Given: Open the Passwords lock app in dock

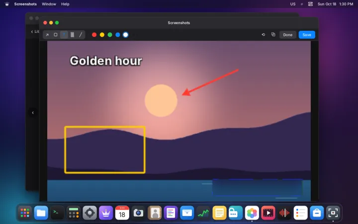Looking at the screenshot, I should [236, 213].
